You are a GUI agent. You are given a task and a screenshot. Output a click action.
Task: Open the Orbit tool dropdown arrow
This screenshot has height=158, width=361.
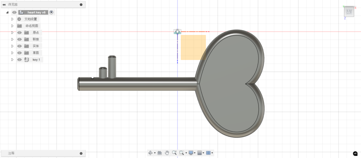click(155, 153)
